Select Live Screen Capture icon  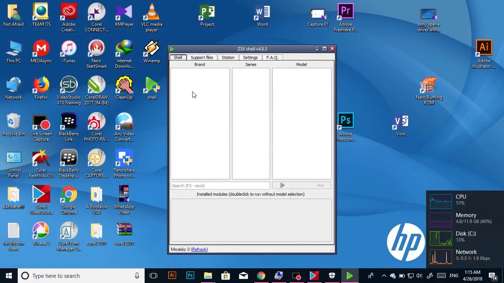(41, 128)
